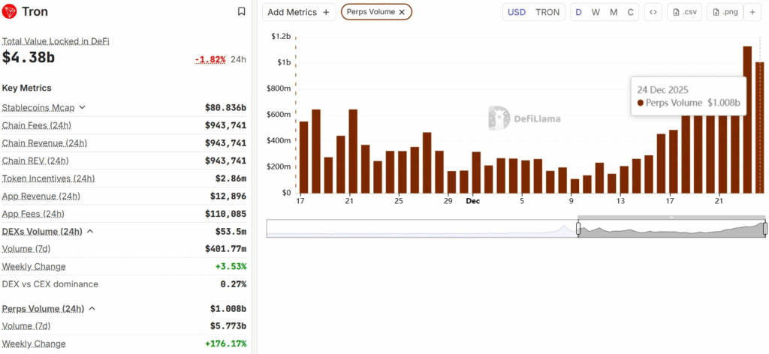Click the plus button beside .png
Screen dimensions: 769x354
[752, 12]
